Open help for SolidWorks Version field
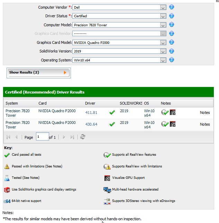The width and height of the screenshot is (219, 223). click(x=172, y=51)
